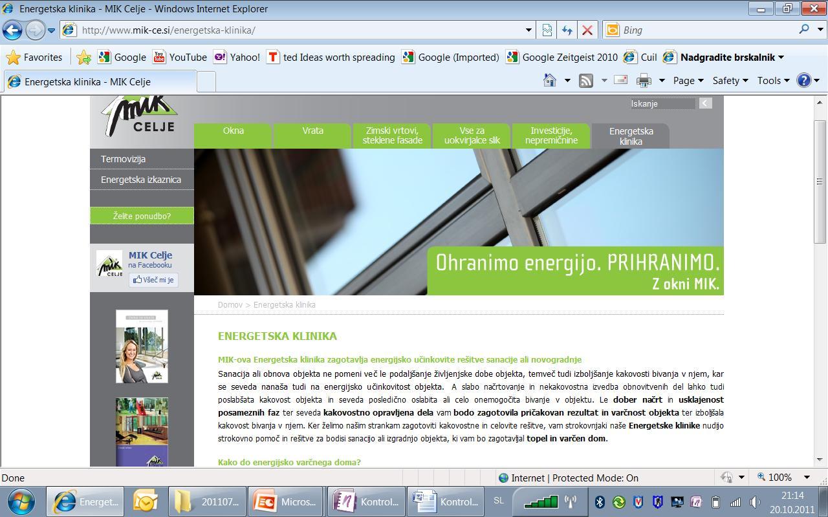Go back with the Back arrow button
The height and width of the screenshot is (517, 828).
pyautogui.click(x=12, y=30)
